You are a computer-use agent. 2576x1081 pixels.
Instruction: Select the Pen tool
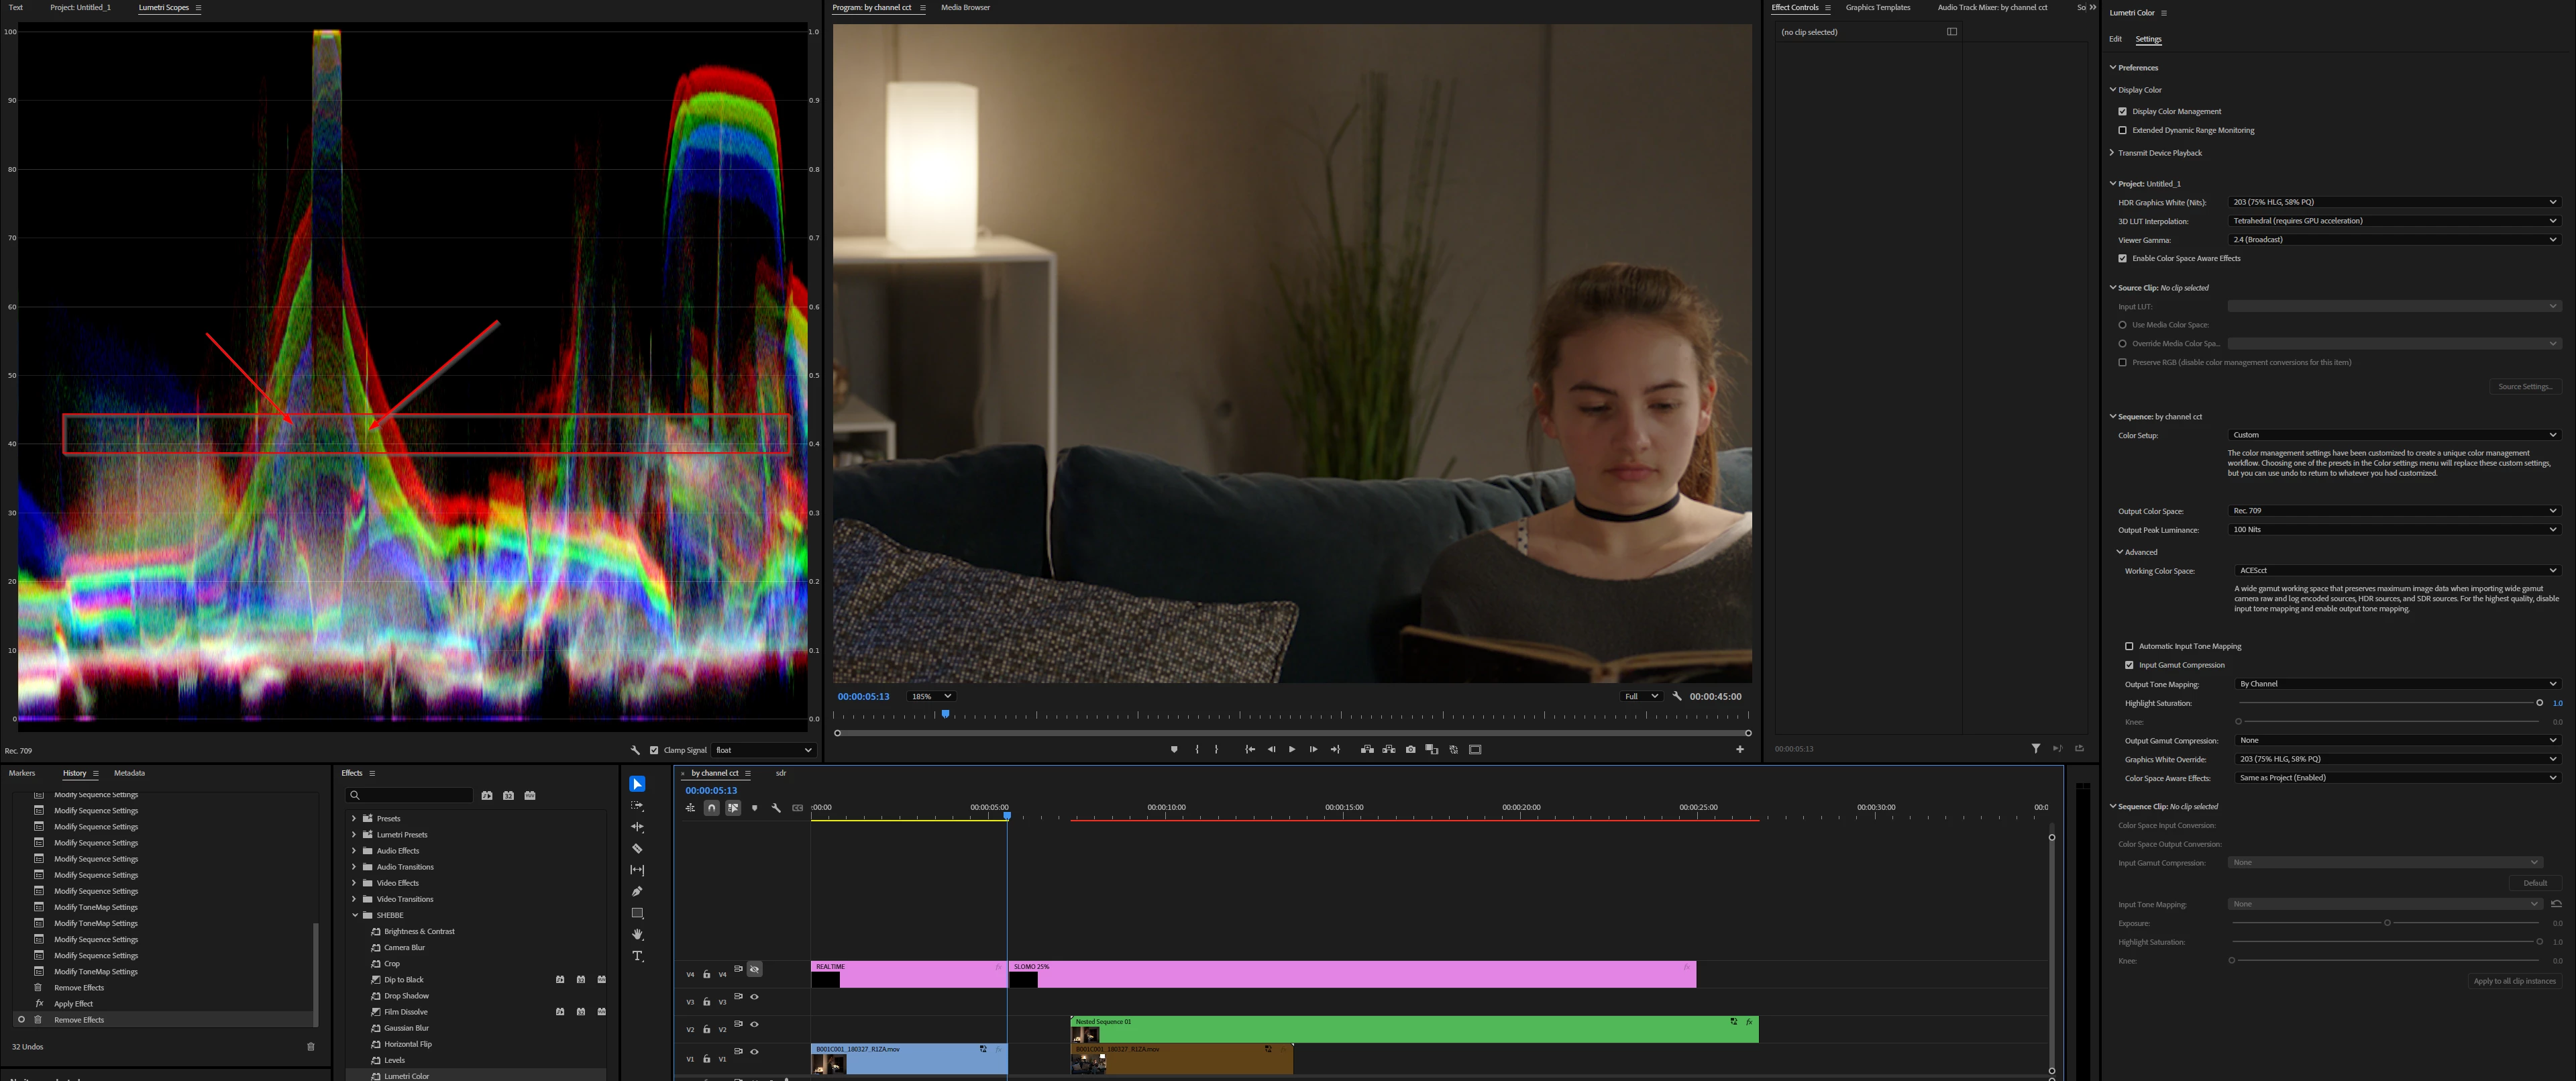tap(637, 891)
